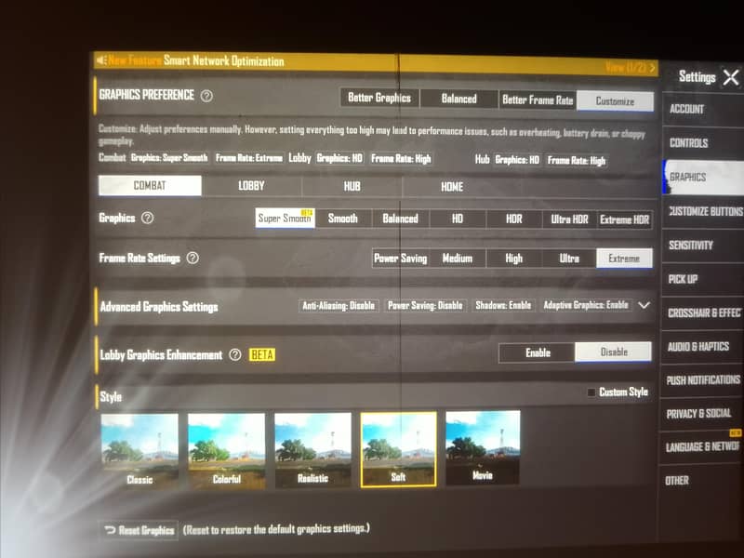This screenshot has width=744, height=558.
Task: Click Power Saving: Disable tag
Action: point(425,306)
